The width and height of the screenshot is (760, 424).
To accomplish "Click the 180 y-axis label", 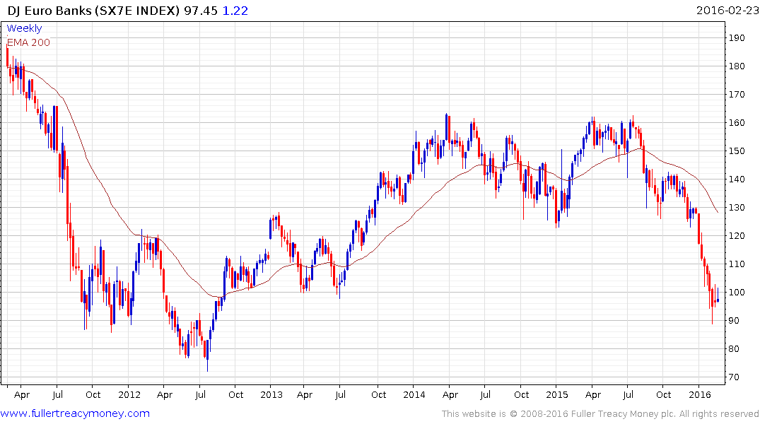I will point(737,66).
